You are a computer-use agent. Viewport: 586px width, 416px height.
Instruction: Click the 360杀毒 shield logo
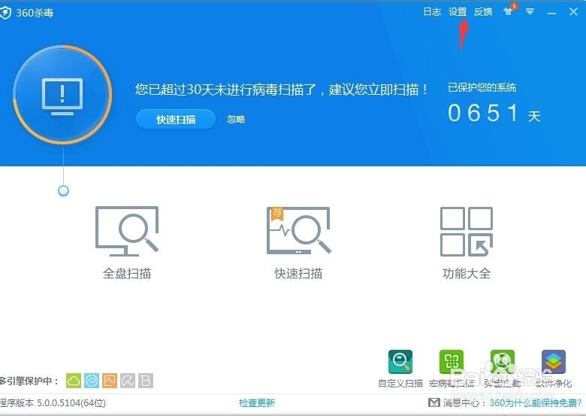[x=5, y=13]
